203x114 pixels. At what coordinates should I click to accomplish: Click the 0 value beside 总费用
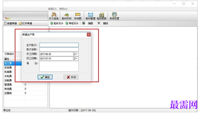[x=25, y=93]
